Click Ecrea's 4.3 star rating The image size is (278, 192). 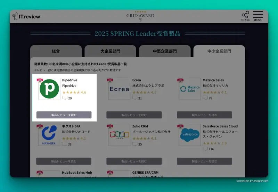pos(144,92)
